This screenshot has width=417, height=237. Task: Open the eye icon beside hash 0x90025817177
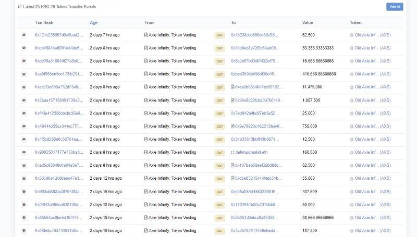23,152
